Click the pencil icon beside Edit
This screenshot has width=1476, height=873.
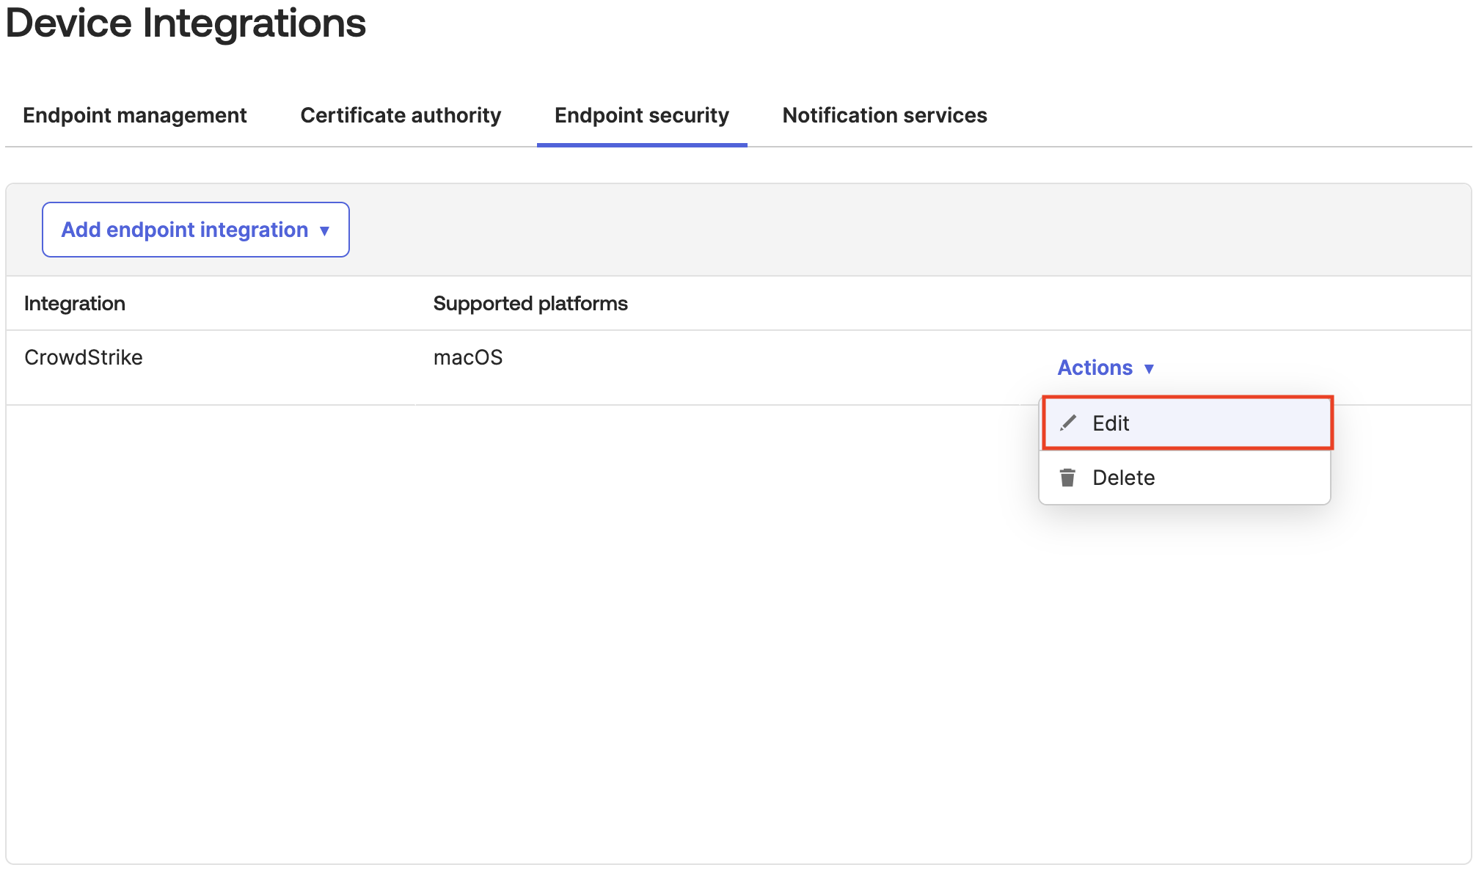1068,423
